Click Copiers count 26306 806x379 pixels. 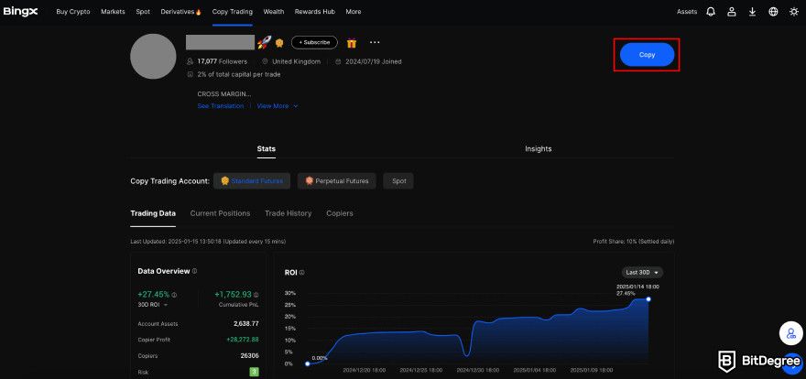[249, 356]
